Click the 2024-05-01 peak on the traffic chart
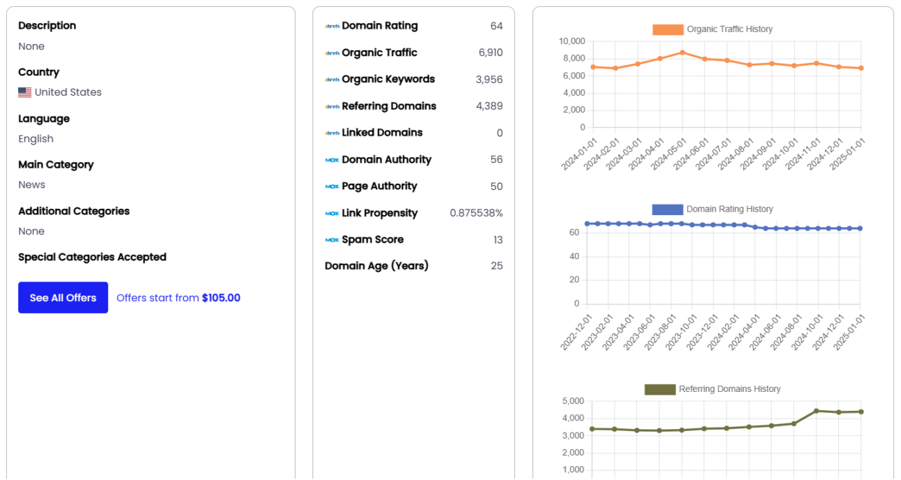901x480 pixels. pyautogui.click(x=681, y=52)
